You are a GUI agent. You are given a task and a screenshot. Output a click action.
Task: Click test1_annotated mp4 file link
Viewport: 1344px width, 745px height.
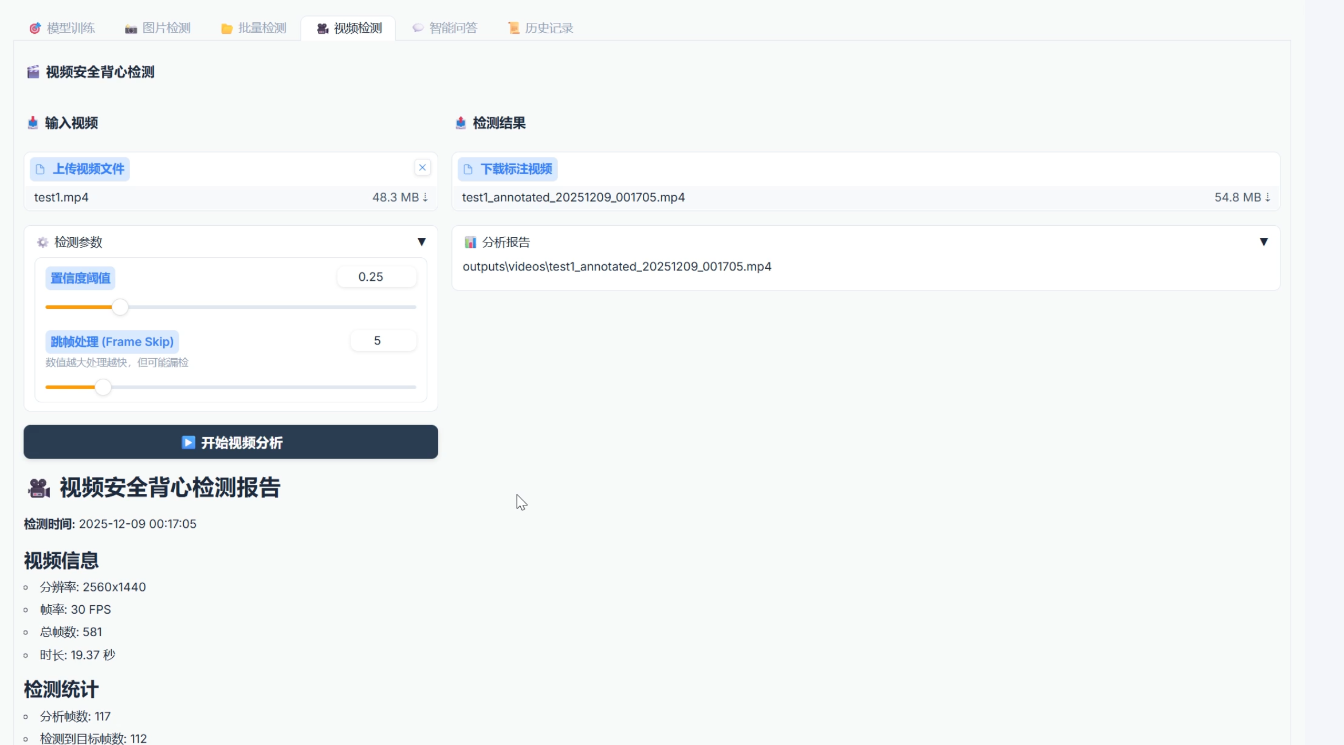(x=573, y=198)
